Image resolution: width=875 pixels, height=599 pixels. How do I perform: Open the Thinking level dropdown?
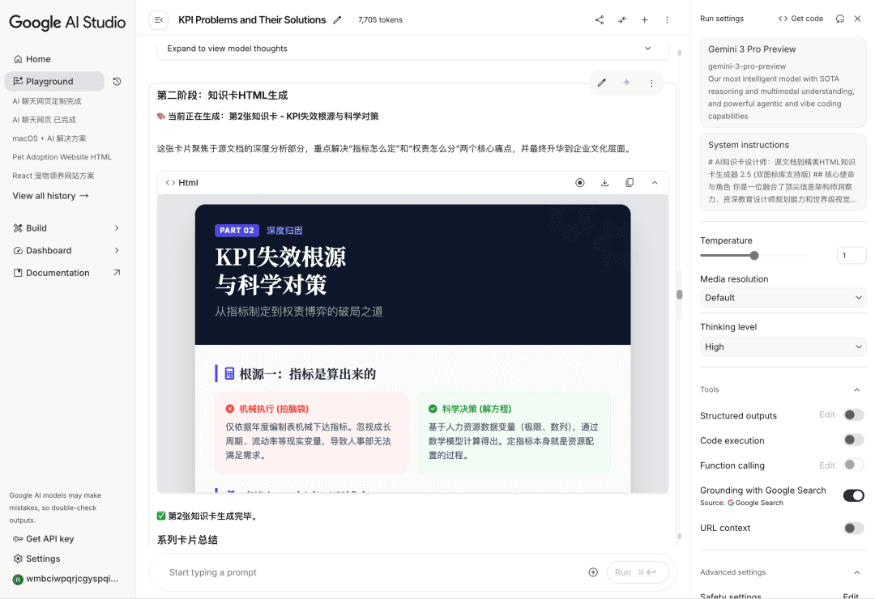click(782, 347)
